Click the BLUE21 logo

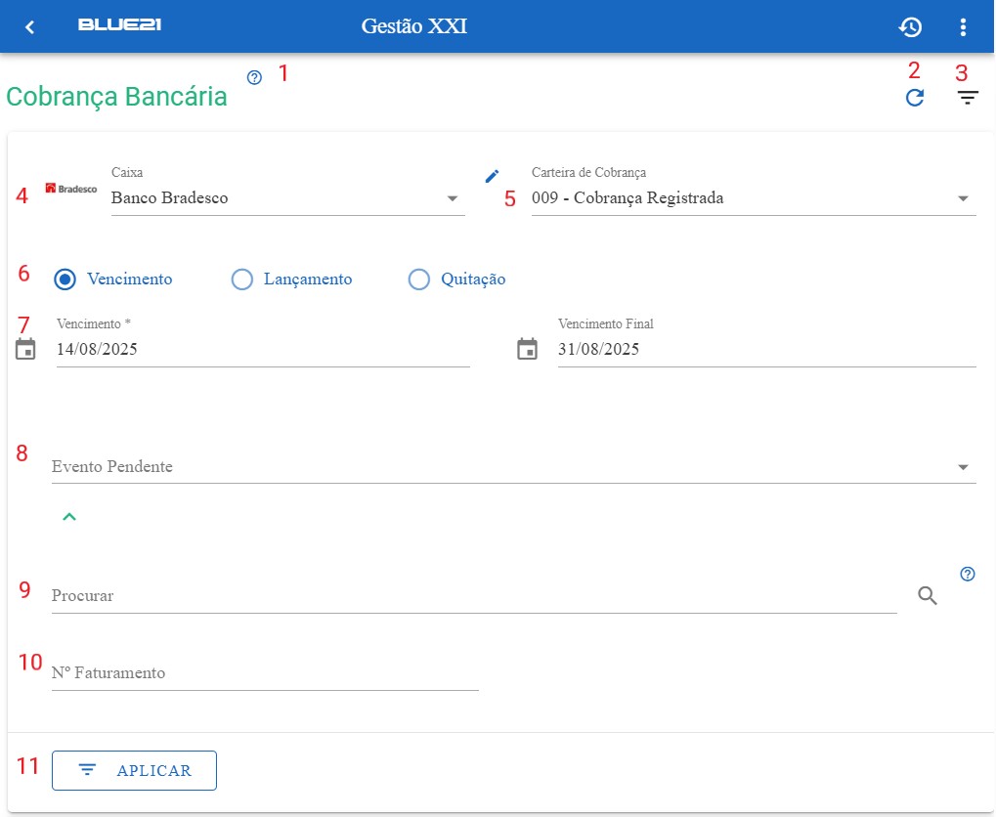(x=119, y=24)
